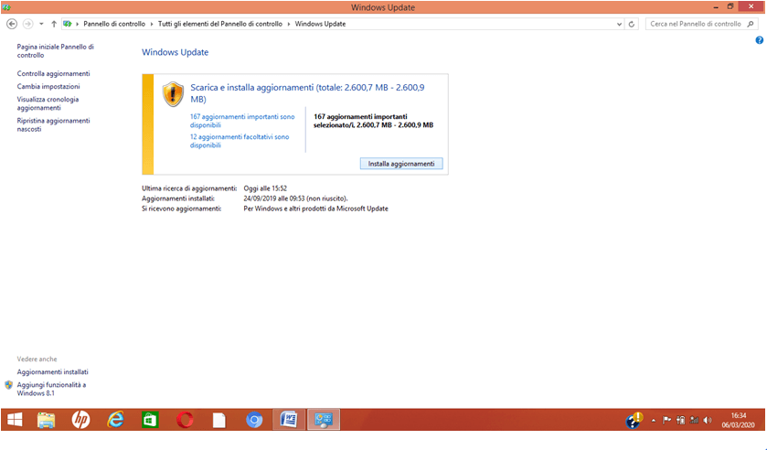Click the 167 aggiornamenti importanti selezionato/i text
Viewport: 767px width, 450px height.
(x=373, y=121)
